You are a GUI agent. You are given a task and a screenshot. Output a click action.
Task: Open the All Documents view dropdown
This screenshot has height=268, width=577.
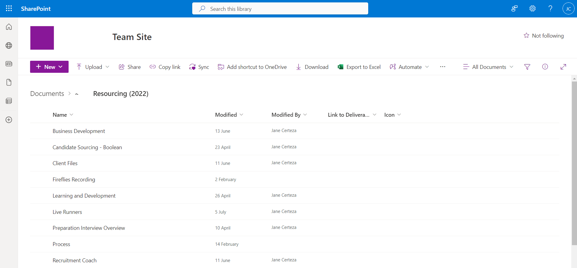(488, 67)
